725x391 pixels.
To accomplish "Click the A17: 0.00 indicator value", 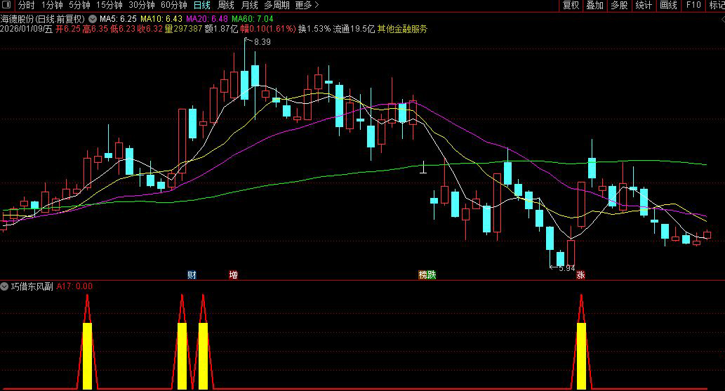I will click(74, 286).
